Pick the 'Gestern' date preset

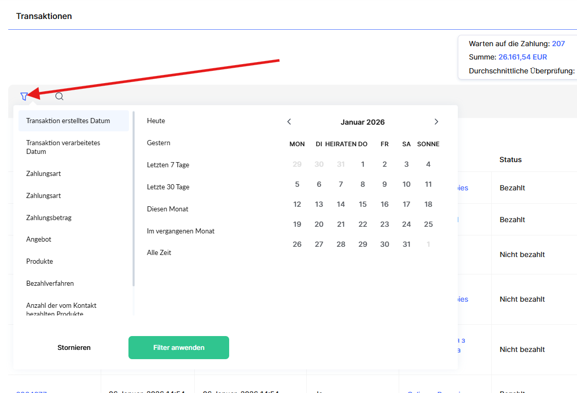[x=159, y=143]
